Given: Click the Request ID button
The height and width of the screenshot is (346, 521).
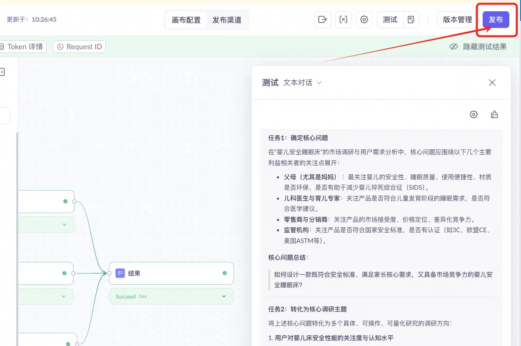Looking at the screenshot, I should pyautogui.click(x=79, y=47).
